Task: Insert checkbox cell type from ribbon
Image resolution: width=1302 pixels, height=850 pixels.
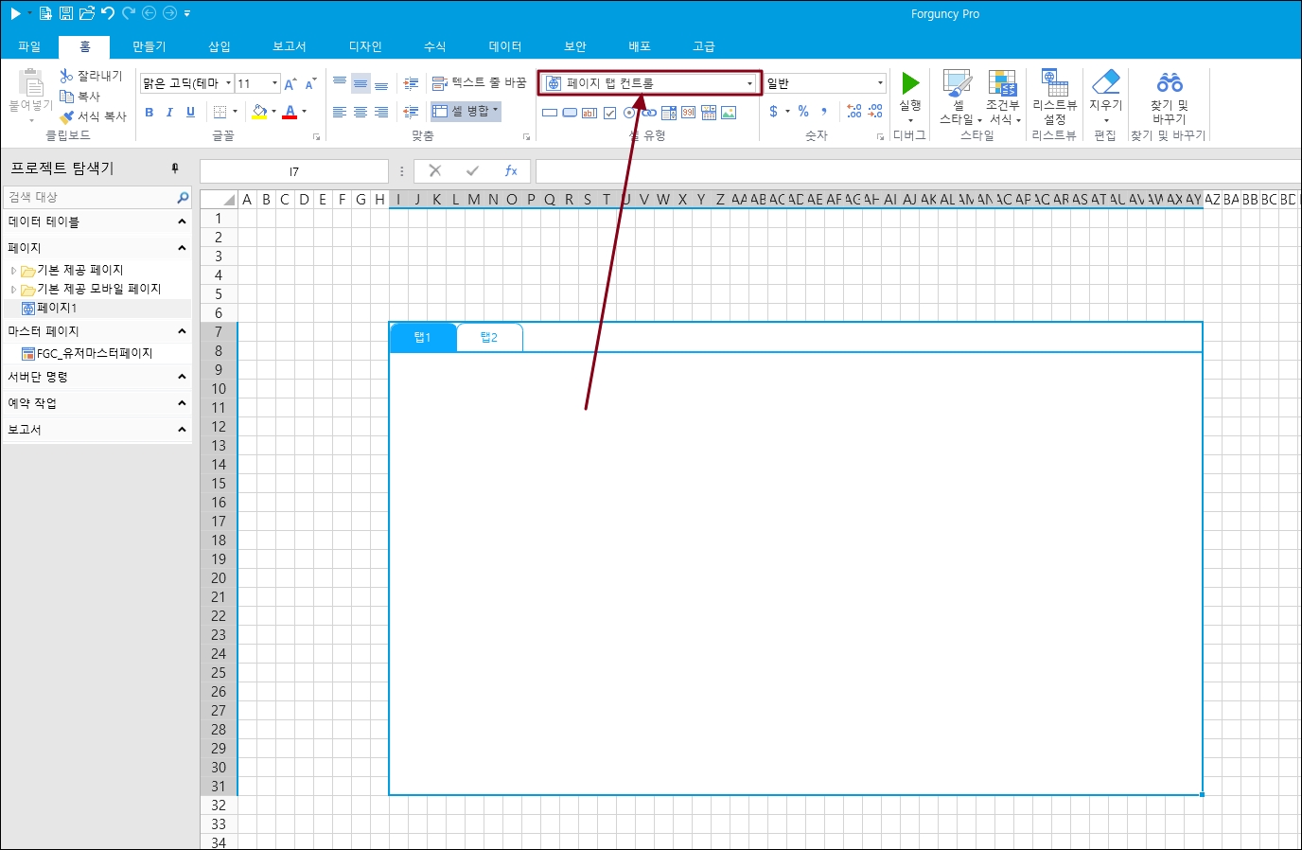Action: (610, 113)
